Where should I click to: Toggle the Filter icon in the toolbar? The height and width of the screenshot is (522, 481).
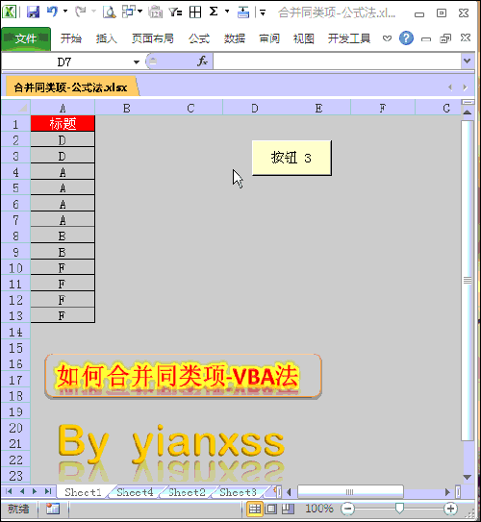pyautogui.click(x=175, y=12)
